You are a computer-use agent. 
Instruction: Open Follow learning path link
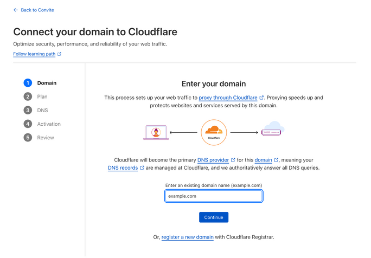tap(34, 54)
